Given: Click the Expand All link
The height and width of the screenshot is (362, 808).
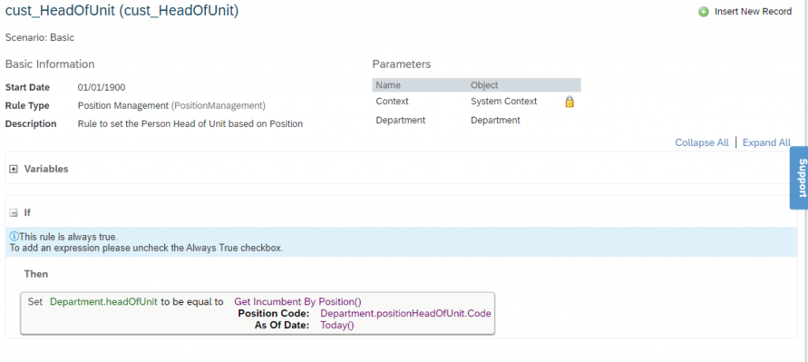Looking at the screenshot, I should click(766, 143).
